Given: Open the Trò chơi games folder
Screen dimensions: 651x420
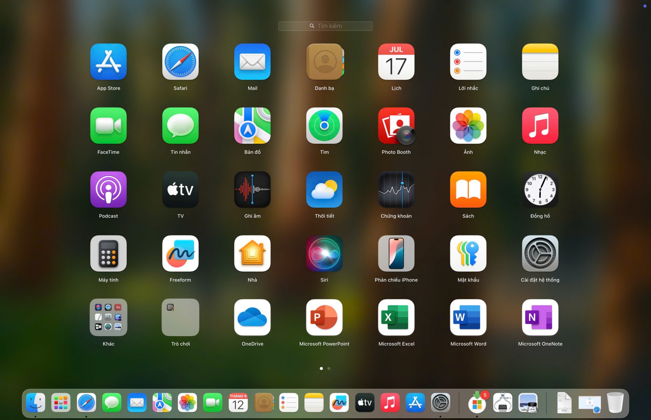Looking at the screenshot, I should (x=180, y=317).
